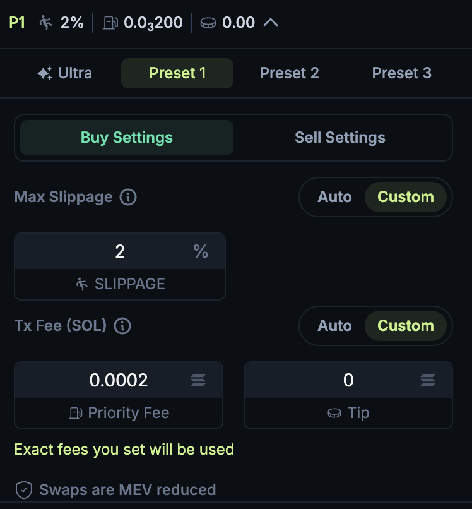Set Max Slippage to Auto
The image size is (472, 509).
pos(334,197)
